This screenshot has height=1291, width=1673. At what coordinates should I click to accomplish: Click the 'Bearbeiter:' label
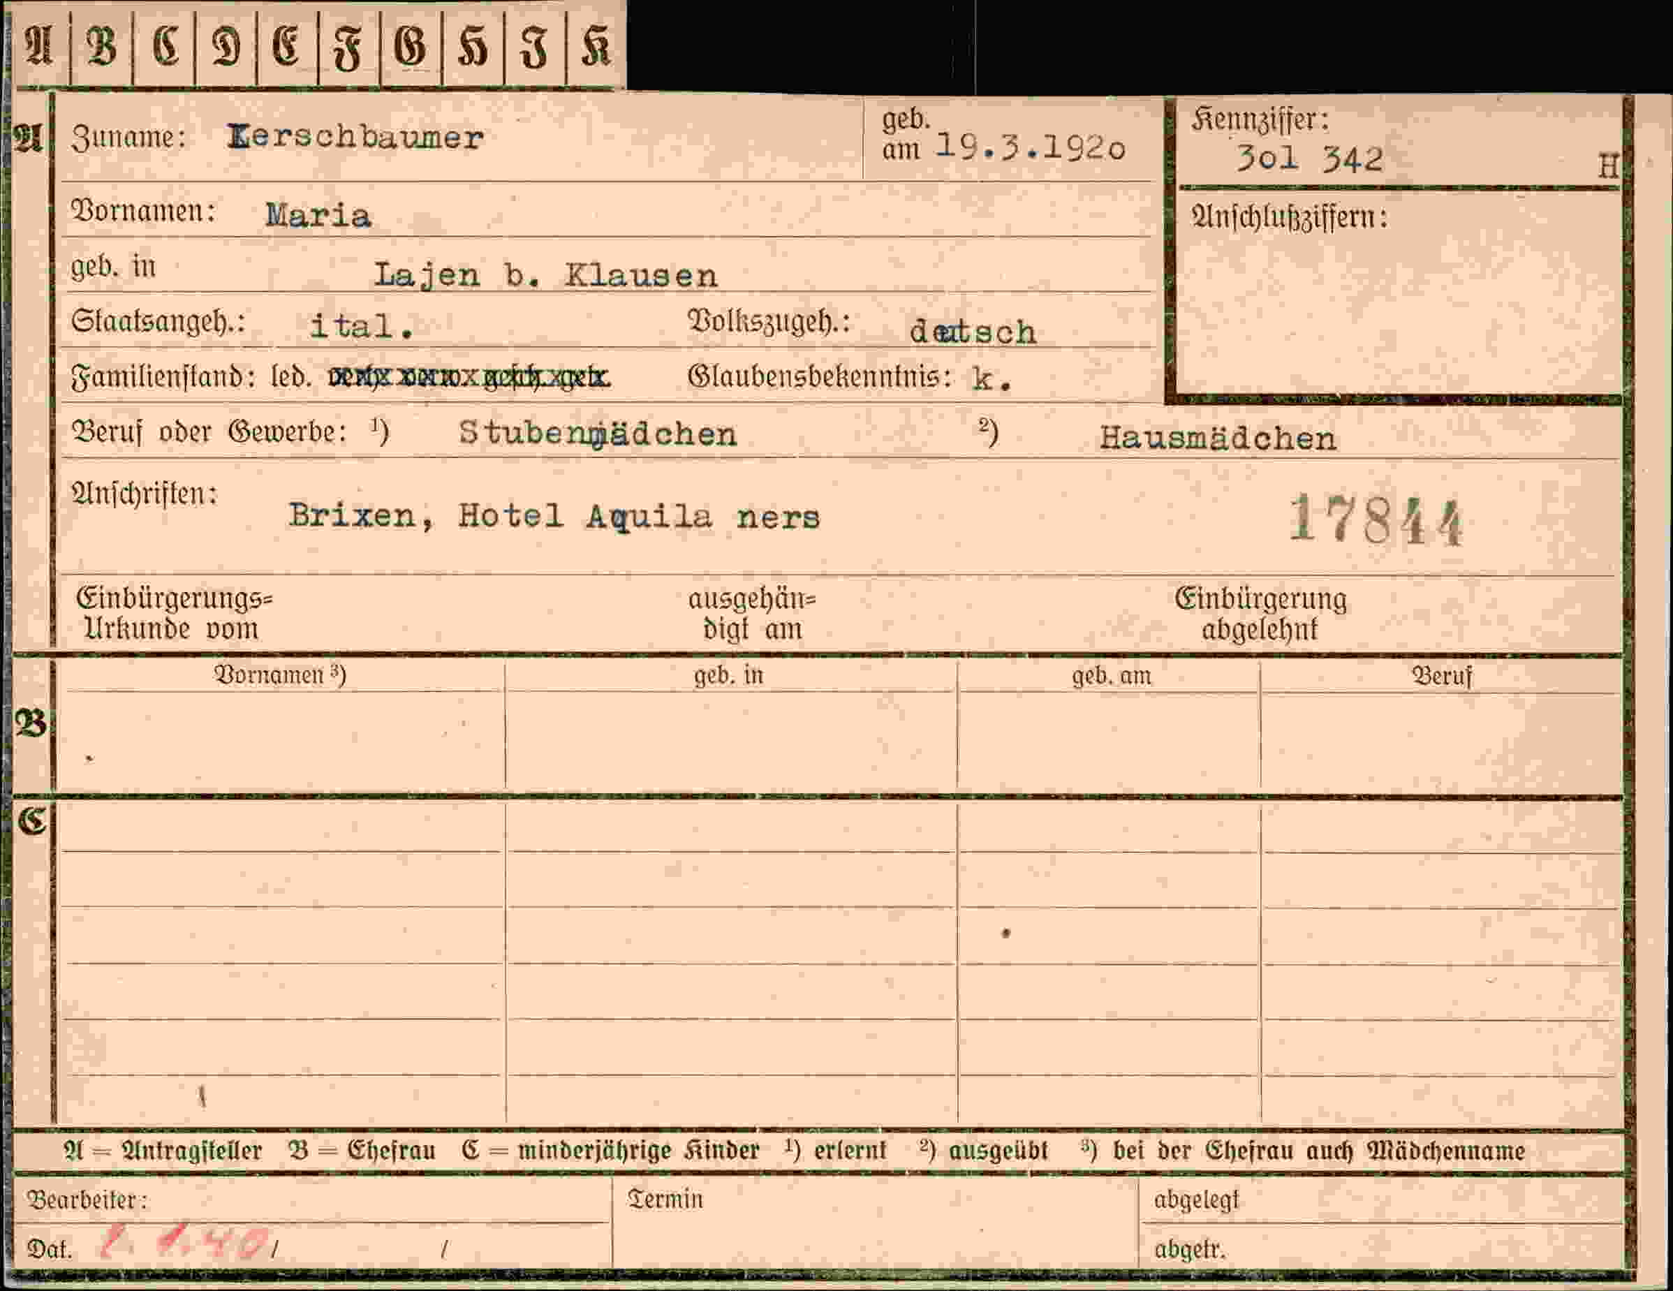pyautogui.click(x=87, y=1199)
